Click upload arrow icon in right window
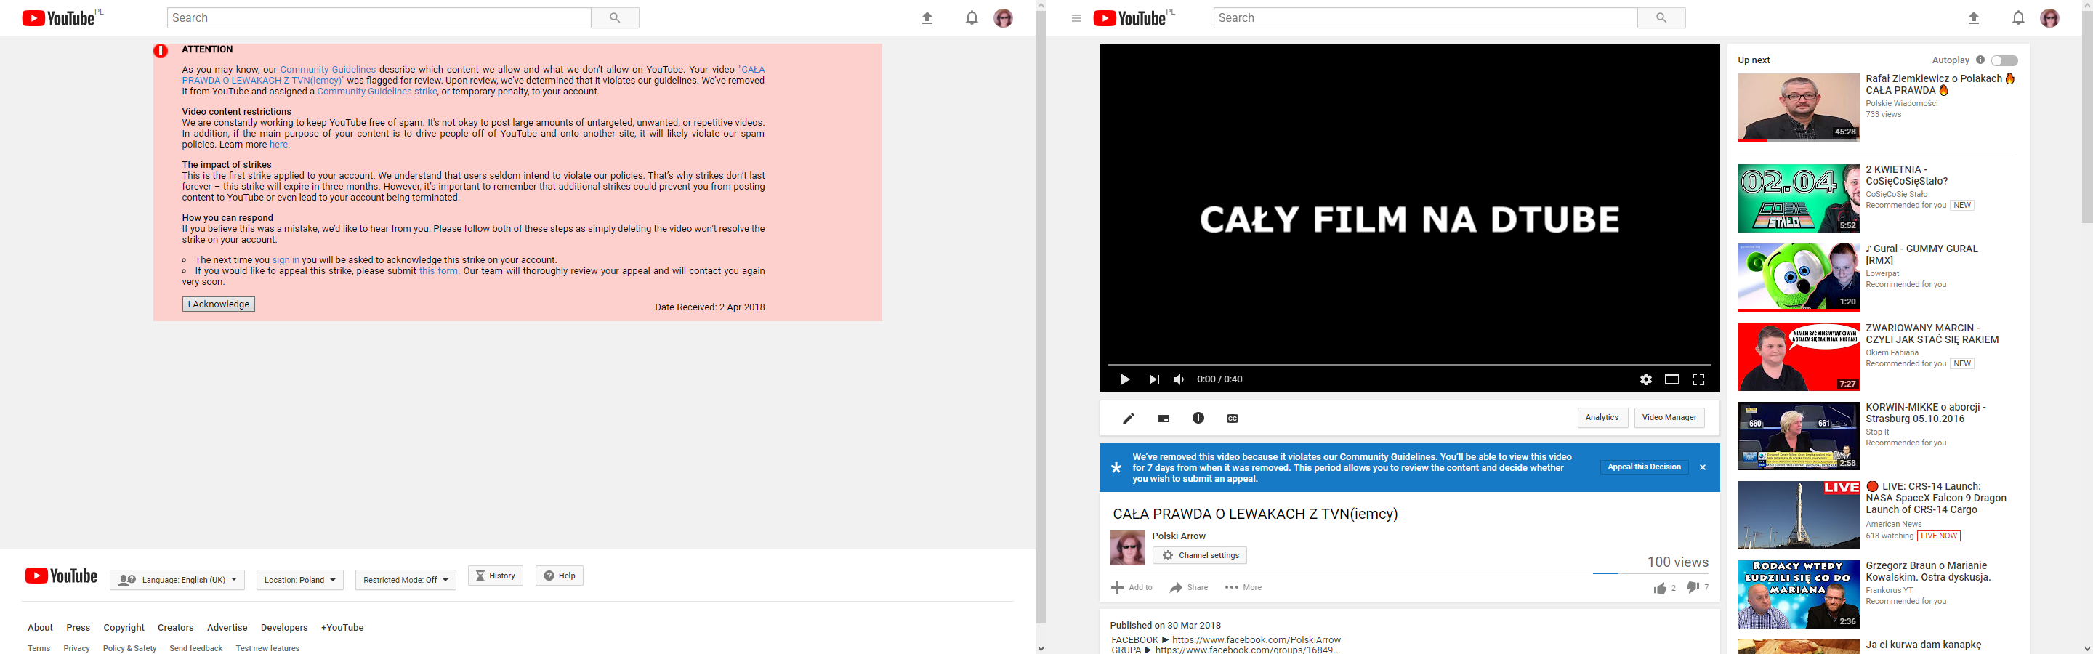 coord(1974,18)
